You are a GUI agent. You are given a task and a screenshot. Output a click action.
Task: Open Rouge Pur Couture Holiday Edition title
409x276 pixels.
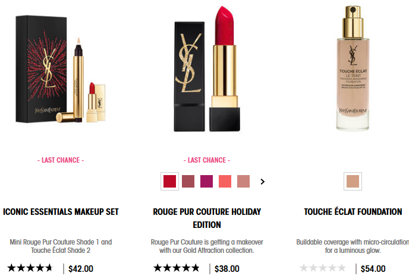tap(207, 218)
